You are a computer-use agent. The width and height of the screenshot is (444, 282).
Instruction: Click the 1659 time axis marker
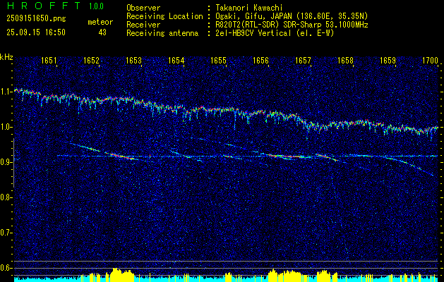[388, 60]
